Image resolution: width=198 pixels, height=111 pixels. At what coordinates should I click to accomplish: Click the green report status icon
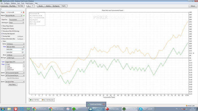pyautogui.click(x=24, y=15)
